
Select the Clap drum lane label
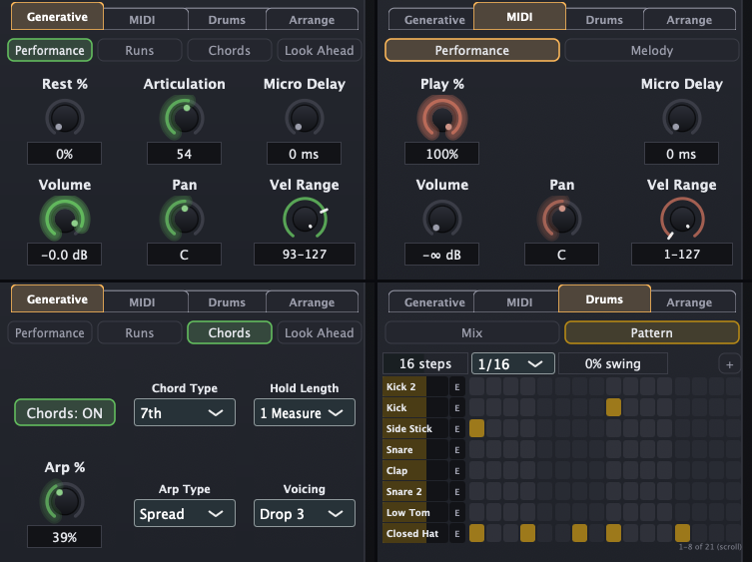click(415, 471)
